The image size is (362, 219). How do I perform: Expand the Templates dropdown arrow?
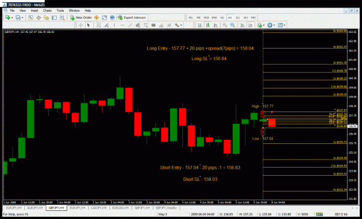coord(284,25)
